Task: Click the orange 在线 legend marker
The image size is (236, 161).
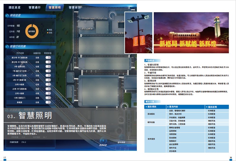Action: tap(47, 32)
